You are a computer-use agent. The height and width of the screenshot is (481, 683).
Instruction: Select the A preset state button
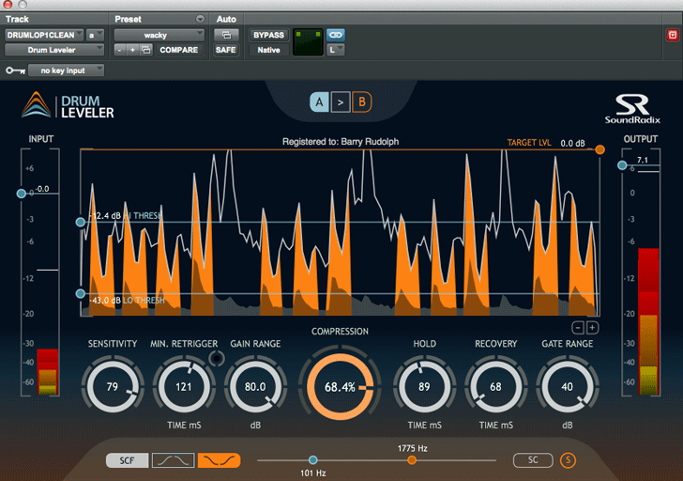319,102
